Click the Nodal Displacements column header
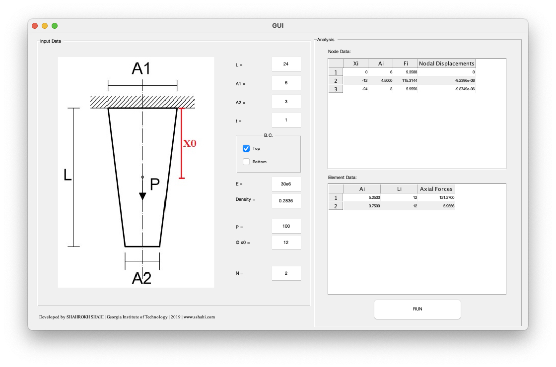The height and width of the screenshot is (367, 556). click(x=445, y=63)
